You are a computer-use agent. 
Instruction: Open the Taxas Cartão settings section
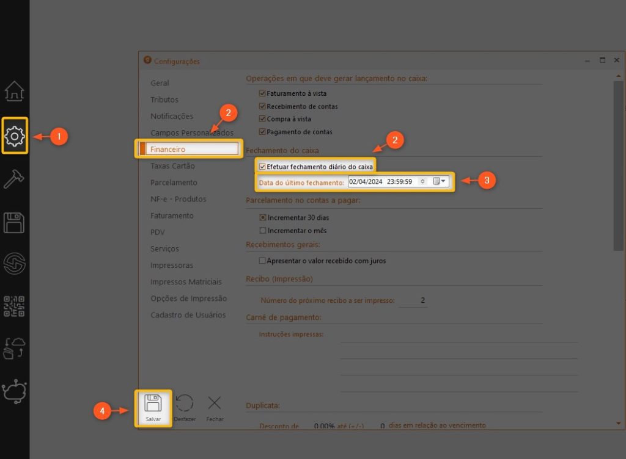(172, 165)
